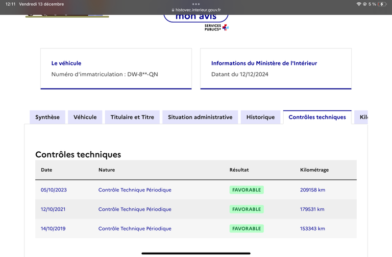Viewport: 392px width, 257px height.
Task: Switch to the Véhicule tab
Action: pyautogui.click(x=85, y=117)
